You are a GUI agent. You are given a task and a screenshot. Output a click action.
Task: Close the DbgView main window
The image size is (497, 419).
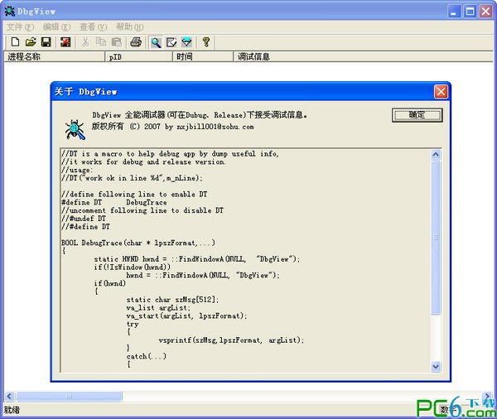[485, 12]
